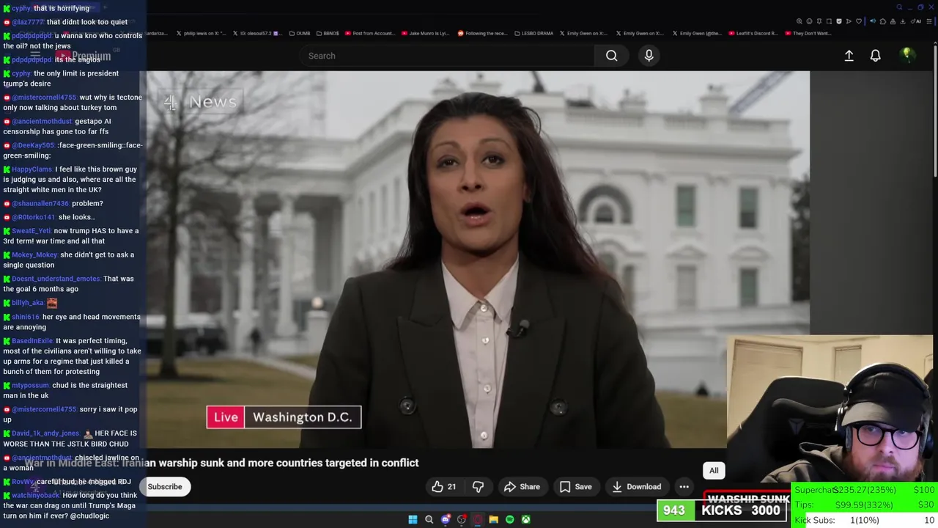The image size is (938, 528).
Task: Open browser tab search magnifier
Action: pos(899,7)
